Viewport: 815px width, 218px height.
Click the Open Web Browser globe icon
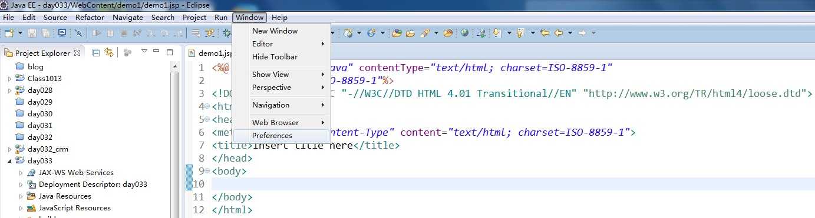[x=464, y=33]
